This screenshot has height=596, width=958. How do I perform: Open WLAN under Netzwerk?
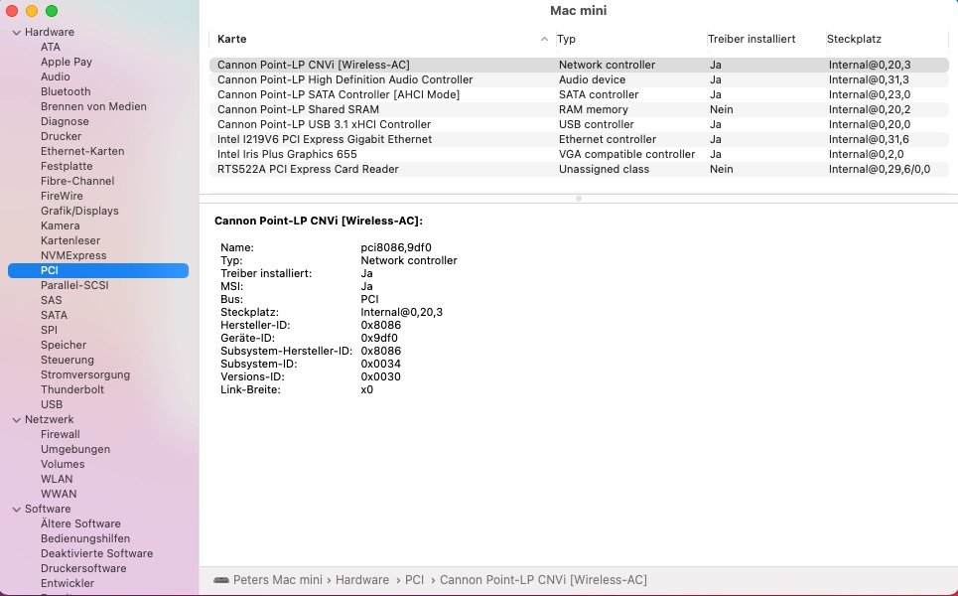(57, 479)
